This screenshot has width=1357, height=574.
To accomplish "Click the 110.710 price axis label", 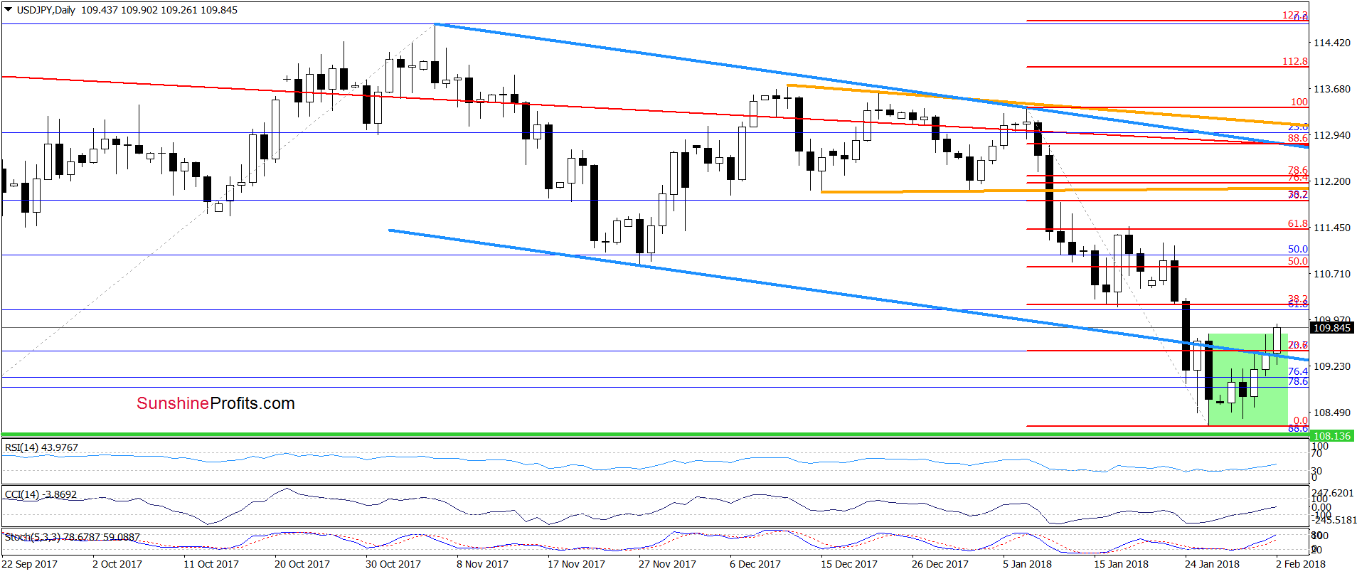I will (x=1331, y=274).
